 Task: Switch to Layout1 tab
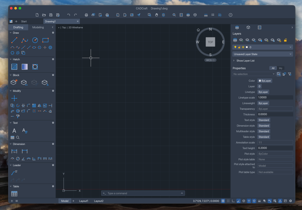pos(84,201)
